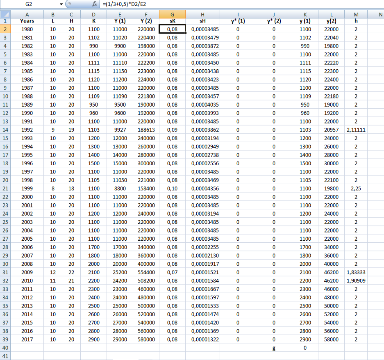Open the Name Box dropdown arrow
This screenshot has height=360, width=384.
click(x=61, y=4)
